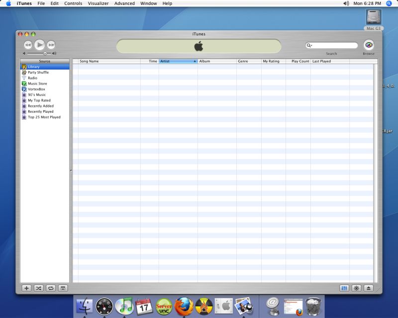Select the VortexBox shared library
The width and height of the screenshot is (398, 318).
pyautogui.click(x=45, y=89)
